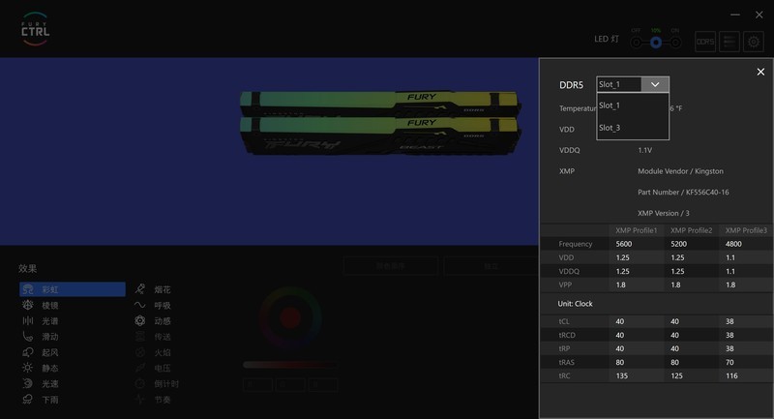This screenshot has width=774, height=419.
Task: Select the 静态 static effect
Action: point(41,368)
